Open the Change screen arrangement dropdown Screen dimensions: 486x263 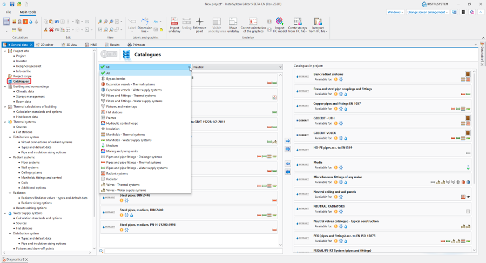[x=428, y=12]
